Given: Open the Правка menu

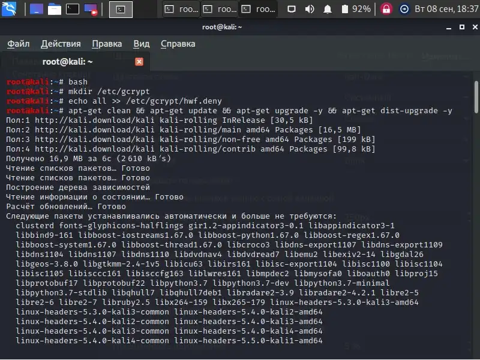Looking at the screenshot, I should click(107, 44).
